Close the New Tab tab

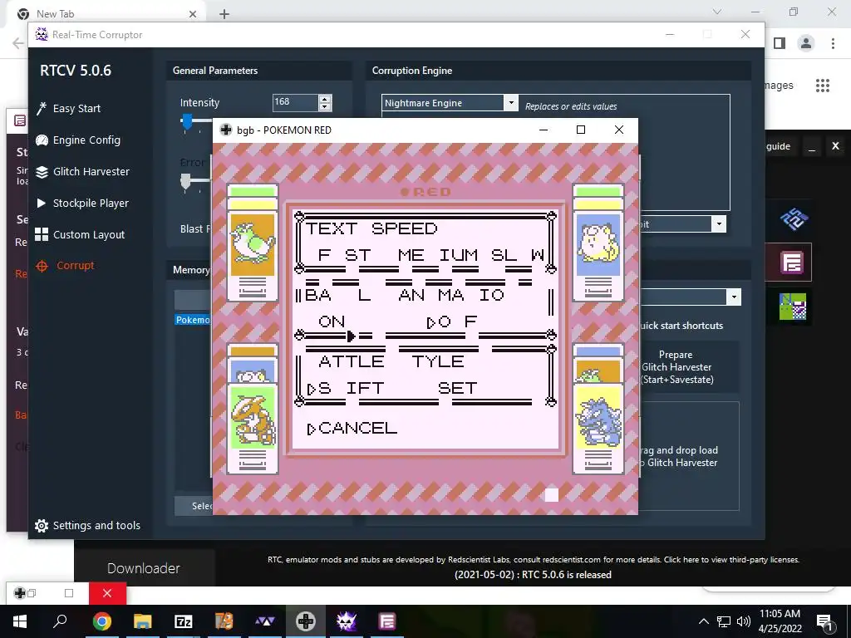tap(193, 14)
